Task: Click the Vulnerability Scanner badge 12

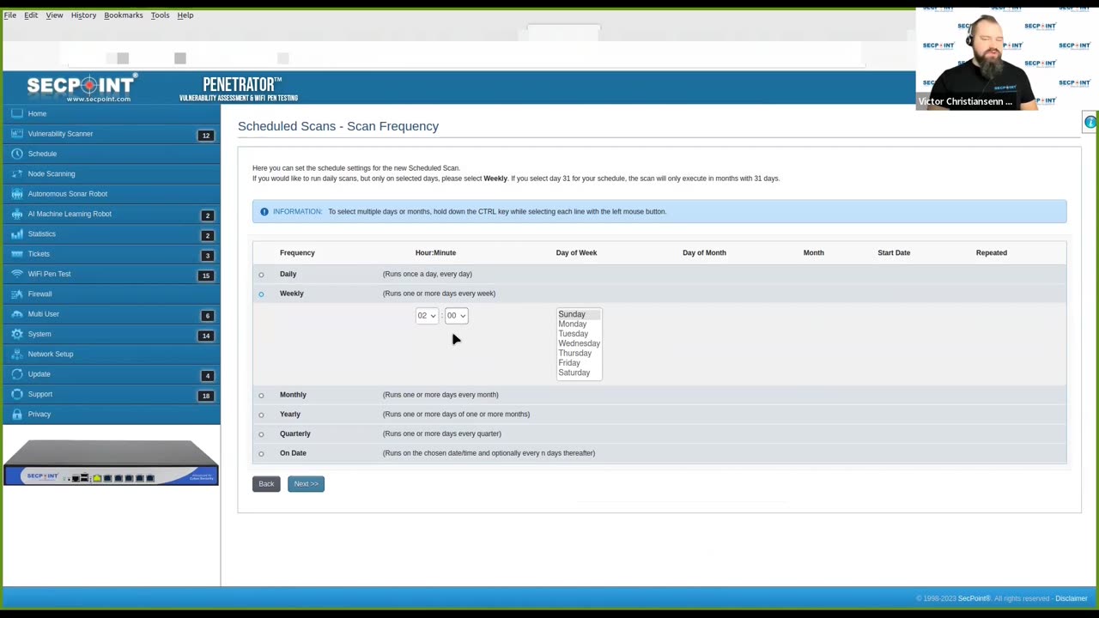Action: 205,136
